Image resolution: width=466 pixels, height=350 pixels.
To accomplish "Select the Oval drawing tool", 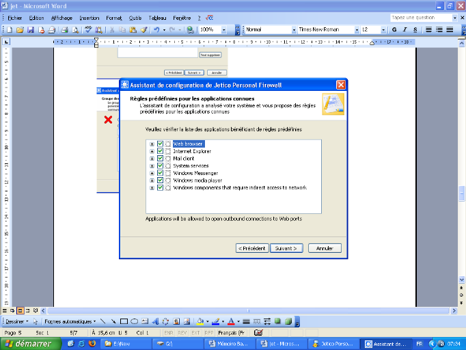I will tap(135, 321).
